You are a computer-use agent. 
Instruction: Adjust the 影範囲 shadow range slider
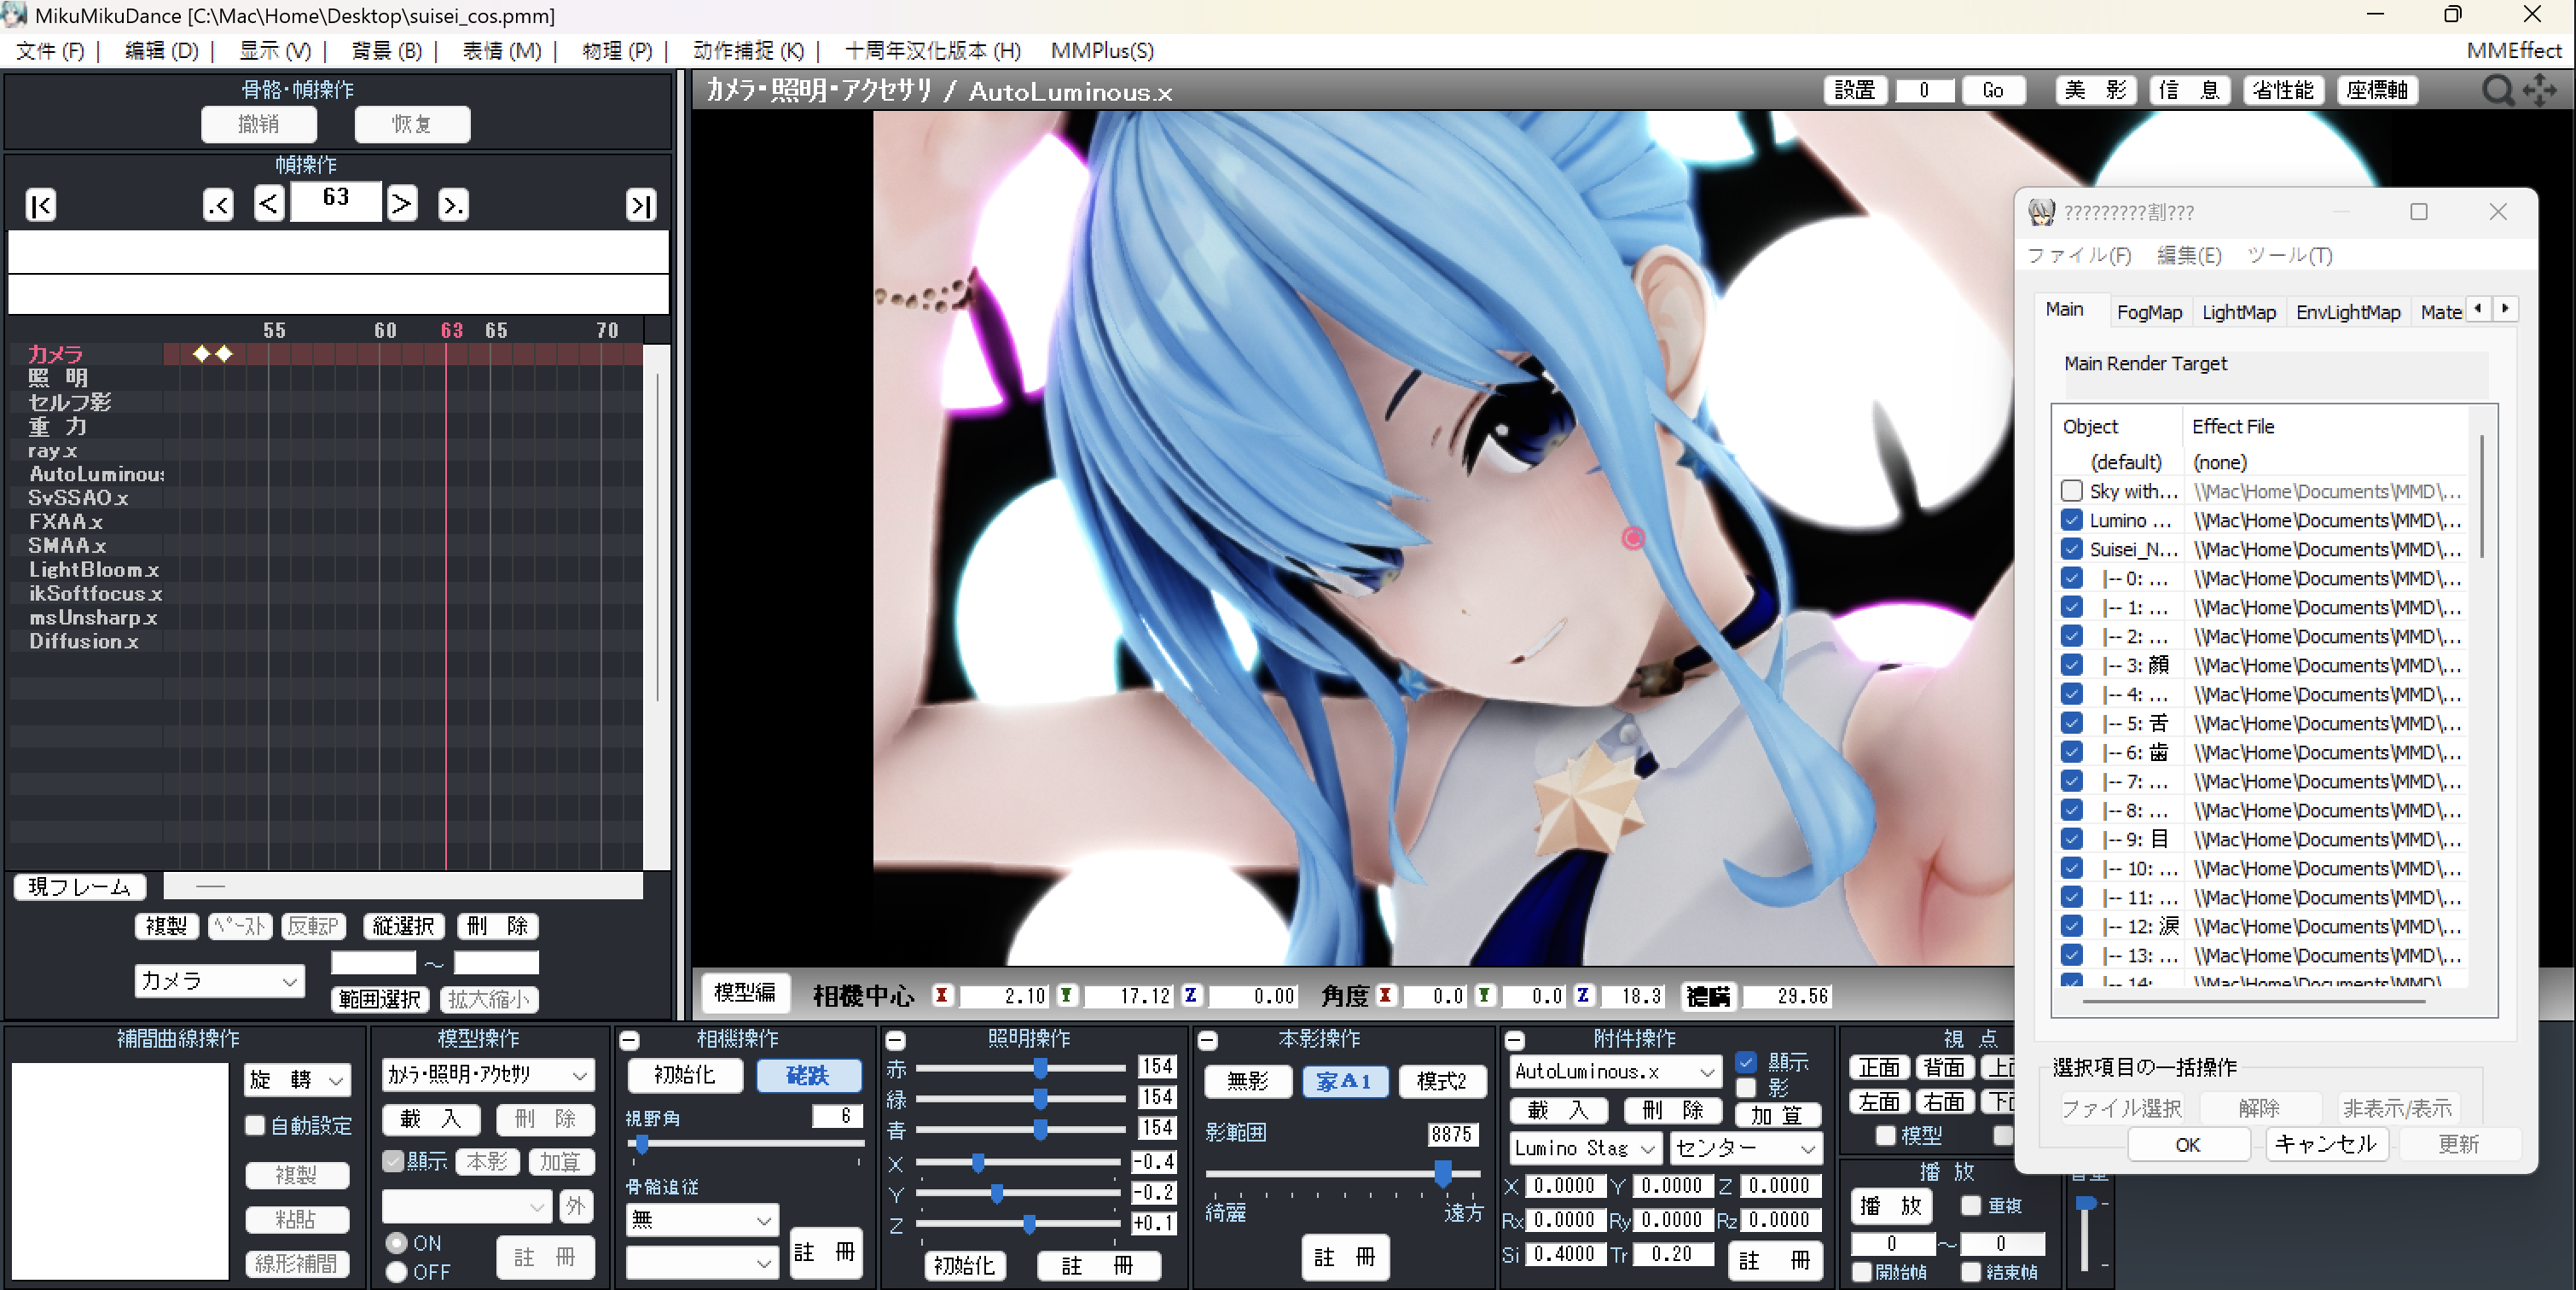coord(1442,1172)
